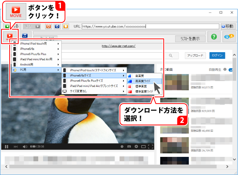Image resolution: width=238 pixels, height=175 pixels.
Task: Click the orange home icon
Action: 66,26
